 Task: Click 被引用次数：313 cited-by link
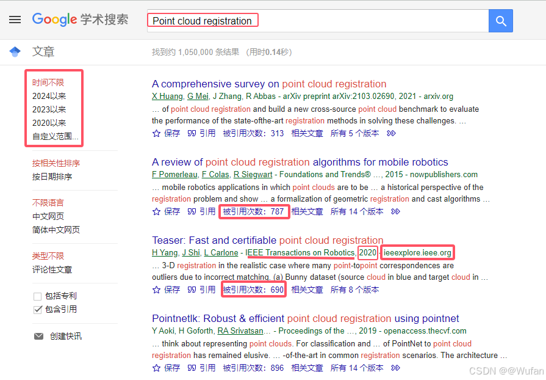[254, 134]
